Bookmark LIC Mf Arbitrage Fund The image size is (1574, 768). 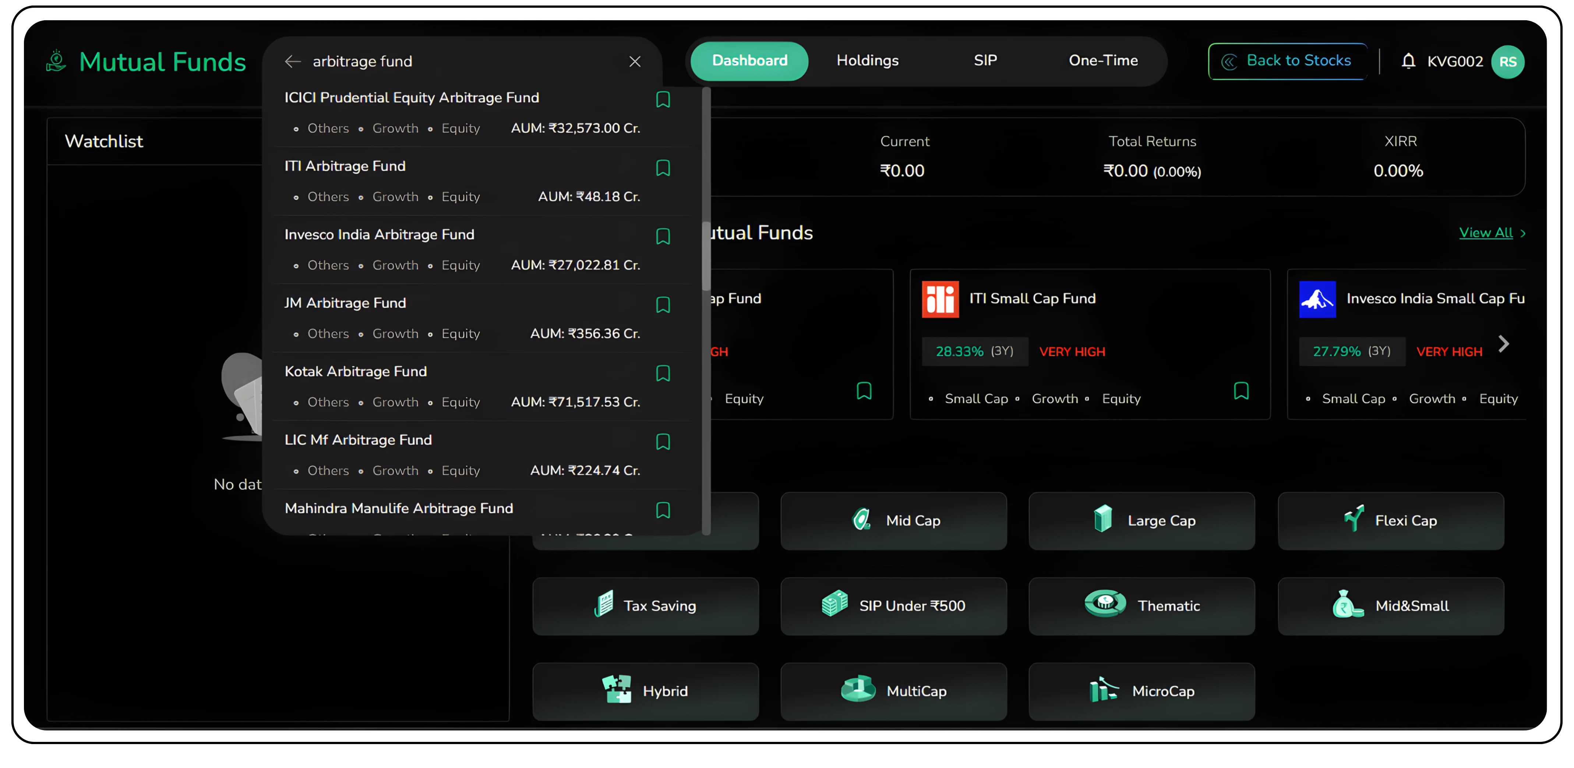[x=663, y=442]
